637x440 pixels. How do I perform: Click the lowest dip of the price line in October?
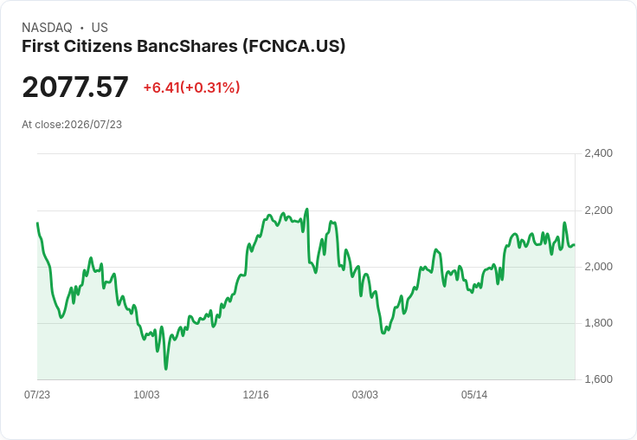[166, 368]
